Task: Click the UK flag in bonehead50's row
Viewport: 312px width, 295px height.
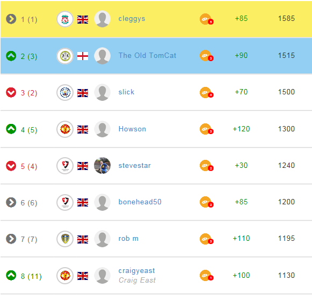Action: pyautogui.click(x=83, y=202)
